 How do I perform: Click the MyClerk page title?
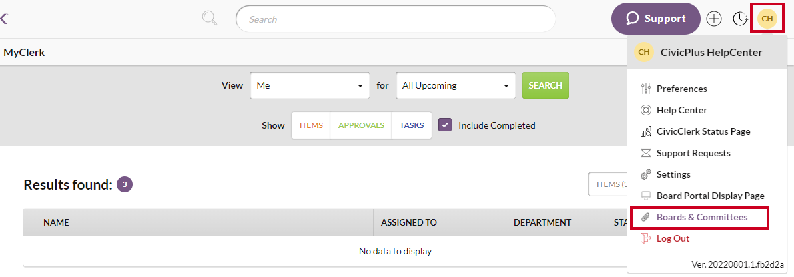click(24, 52)
